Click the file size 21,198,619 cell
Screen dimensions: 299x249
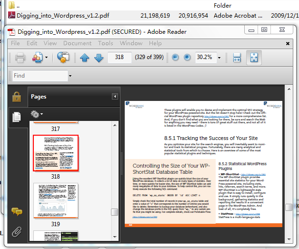pos(155,15)
